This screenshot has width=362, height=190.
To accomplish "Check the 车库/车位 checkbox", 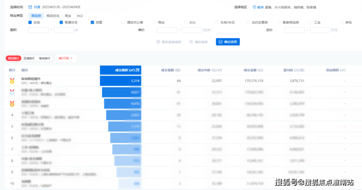I will [217, 22].
